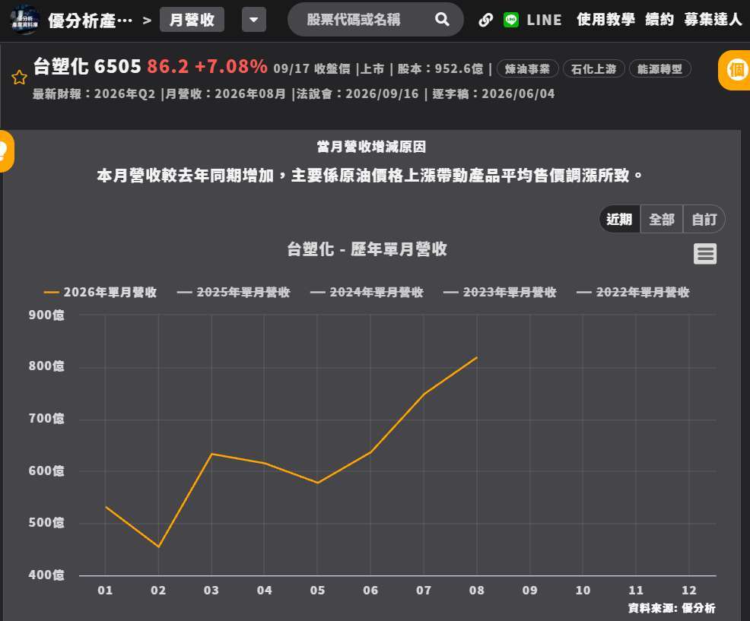Show the 2024年單月營收 series
750x621 pixels.
pos(367,292)
